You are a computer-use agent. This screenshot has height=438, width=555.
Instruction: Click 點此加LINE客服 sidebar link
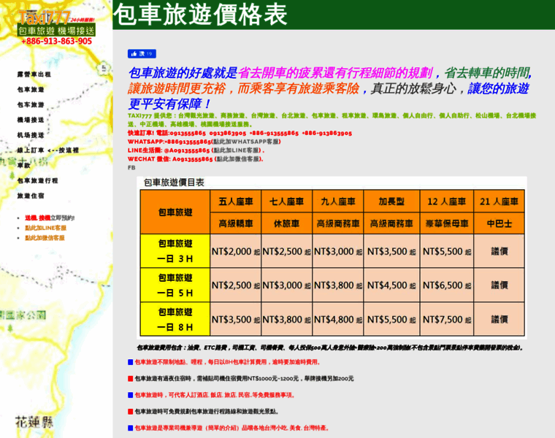(x=46, y=228)
